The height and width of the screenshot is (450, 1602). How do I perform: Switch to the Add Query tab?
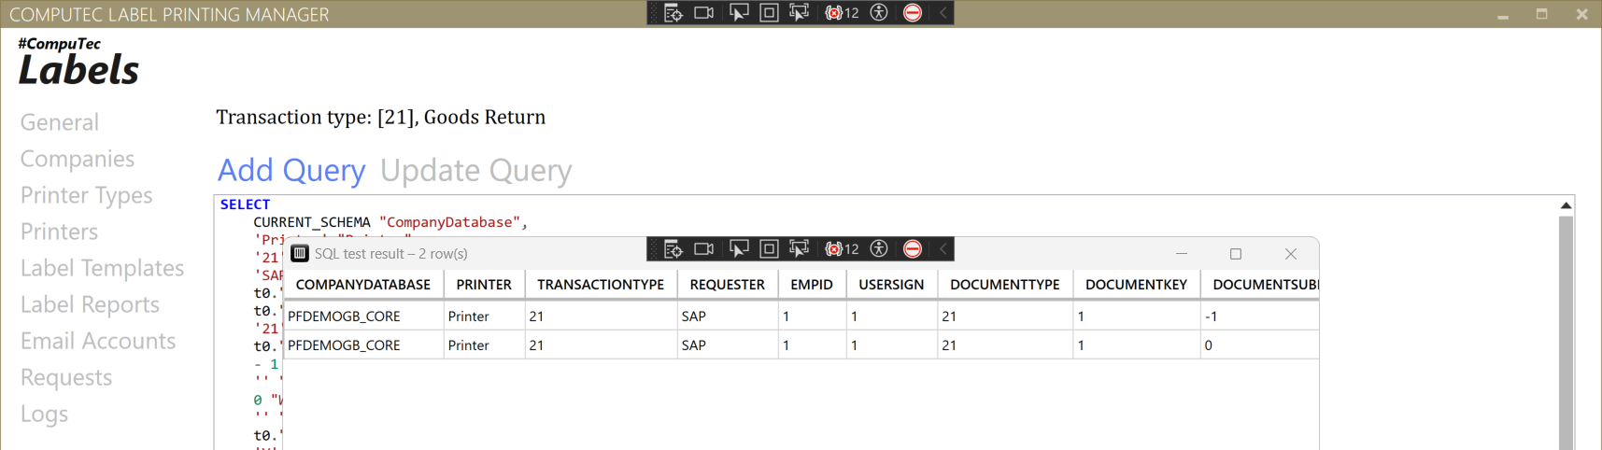tap(291, 171)
